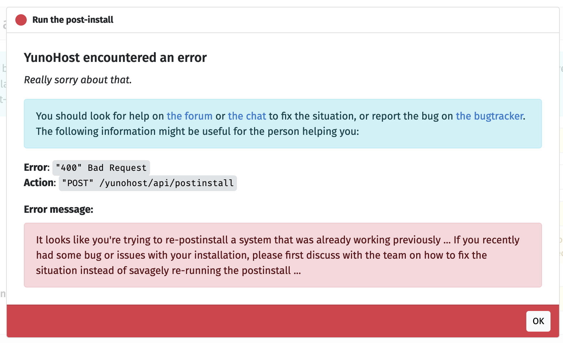This screenshot has width=563, height=343.
Task: Click the 'Error message:' label
Action: pyautogui.click(x=58, y=209)
